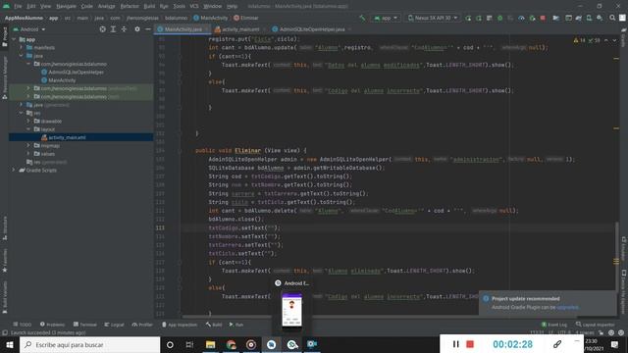Click Windows Start button

(10, 344)
